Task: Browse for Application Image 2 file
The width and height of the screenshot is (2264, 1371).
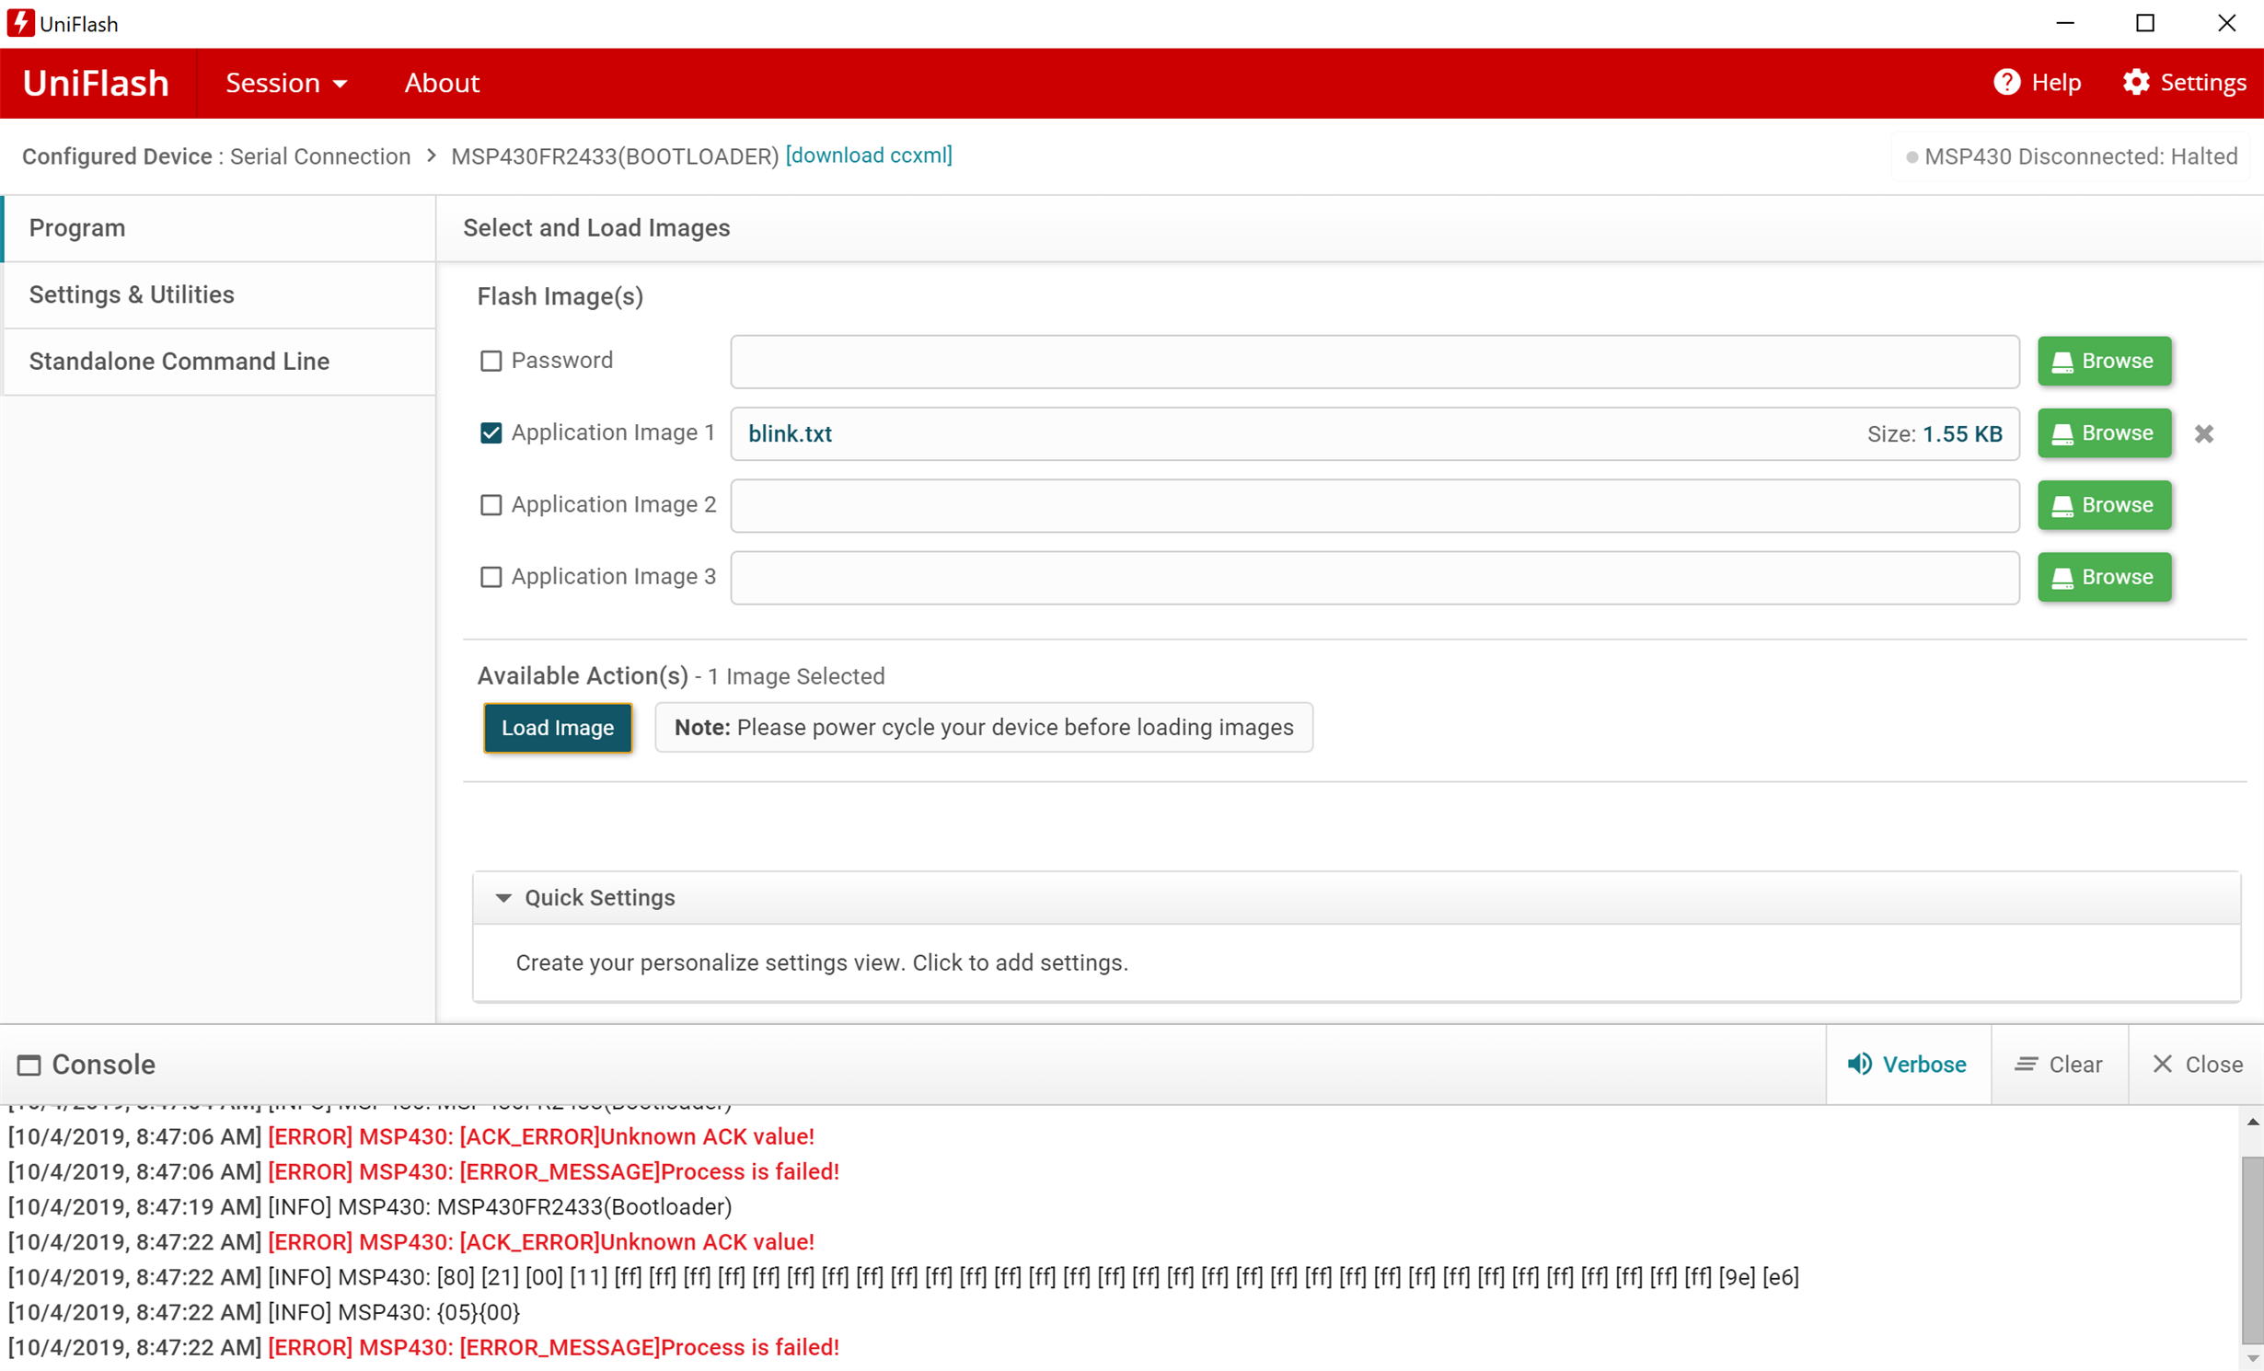Action: click(x=2104, y=505)
